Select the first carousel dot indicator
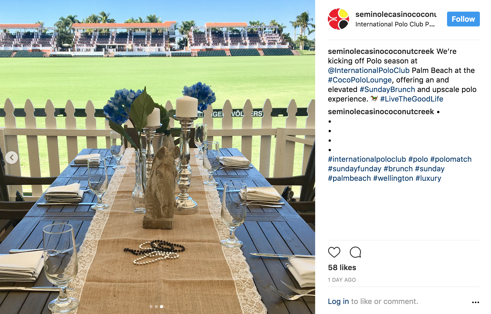The image size is (491, 314). coord(151,307)
